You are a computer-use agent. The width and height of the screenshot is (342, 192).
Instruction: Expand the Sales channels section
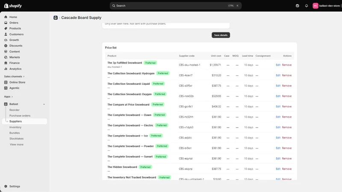click(x=14, y=76)
